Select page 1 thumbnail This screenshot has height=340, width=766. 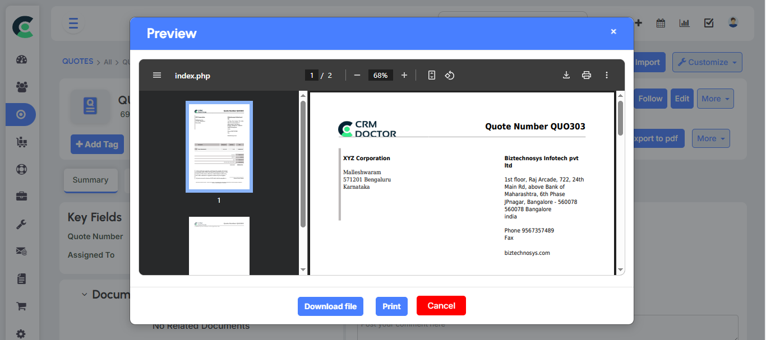tap(219, 147)
